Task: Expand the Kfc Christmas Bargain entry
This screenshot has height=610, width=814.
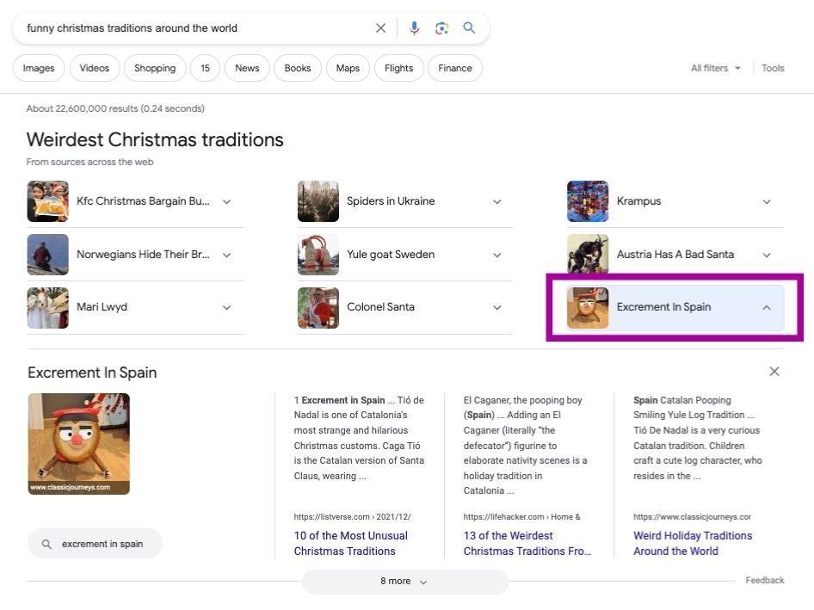Action: click(226, 200)
